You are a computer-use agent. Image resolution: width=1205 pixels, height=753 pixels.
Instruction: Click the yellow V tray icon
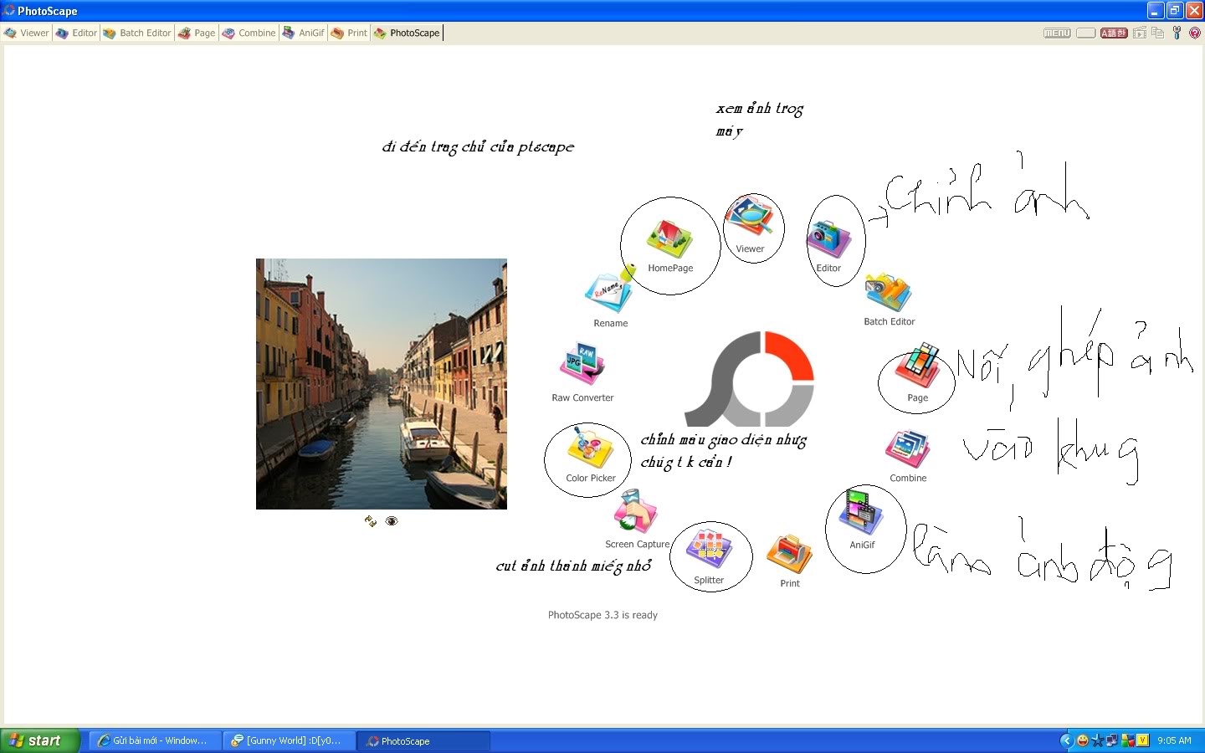[x=1142, y=740]
